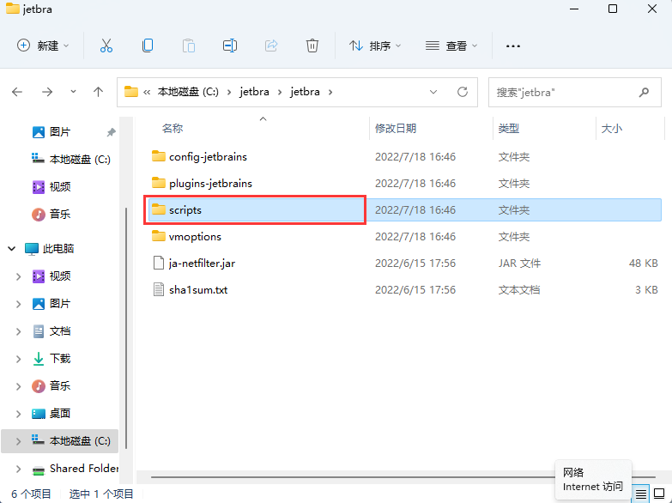The width and height of the screenshot is (672, 503).
Task: Open the three-dots more options menu
Action: pos(512,45)
